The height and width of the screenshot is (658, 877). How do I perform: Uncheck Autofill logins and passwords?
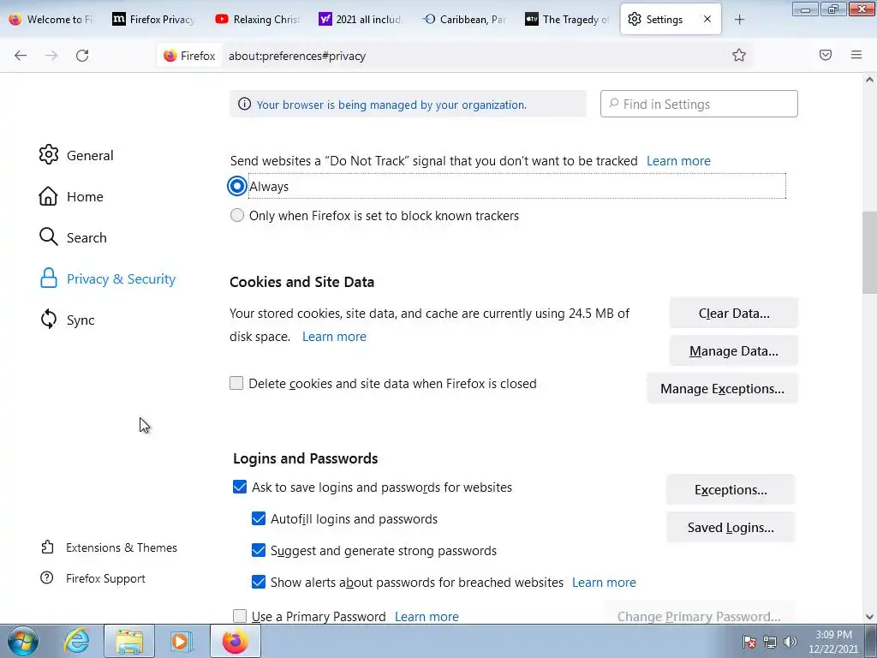coord(259,518)
